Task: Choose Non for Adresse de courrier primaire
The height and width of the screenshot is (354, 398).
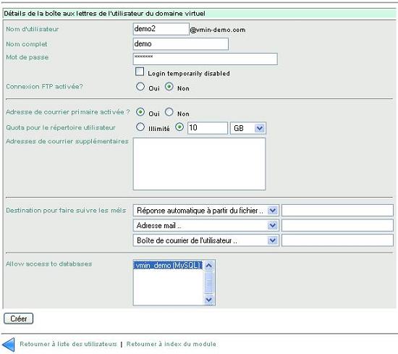Action: (x=169, y=111)
